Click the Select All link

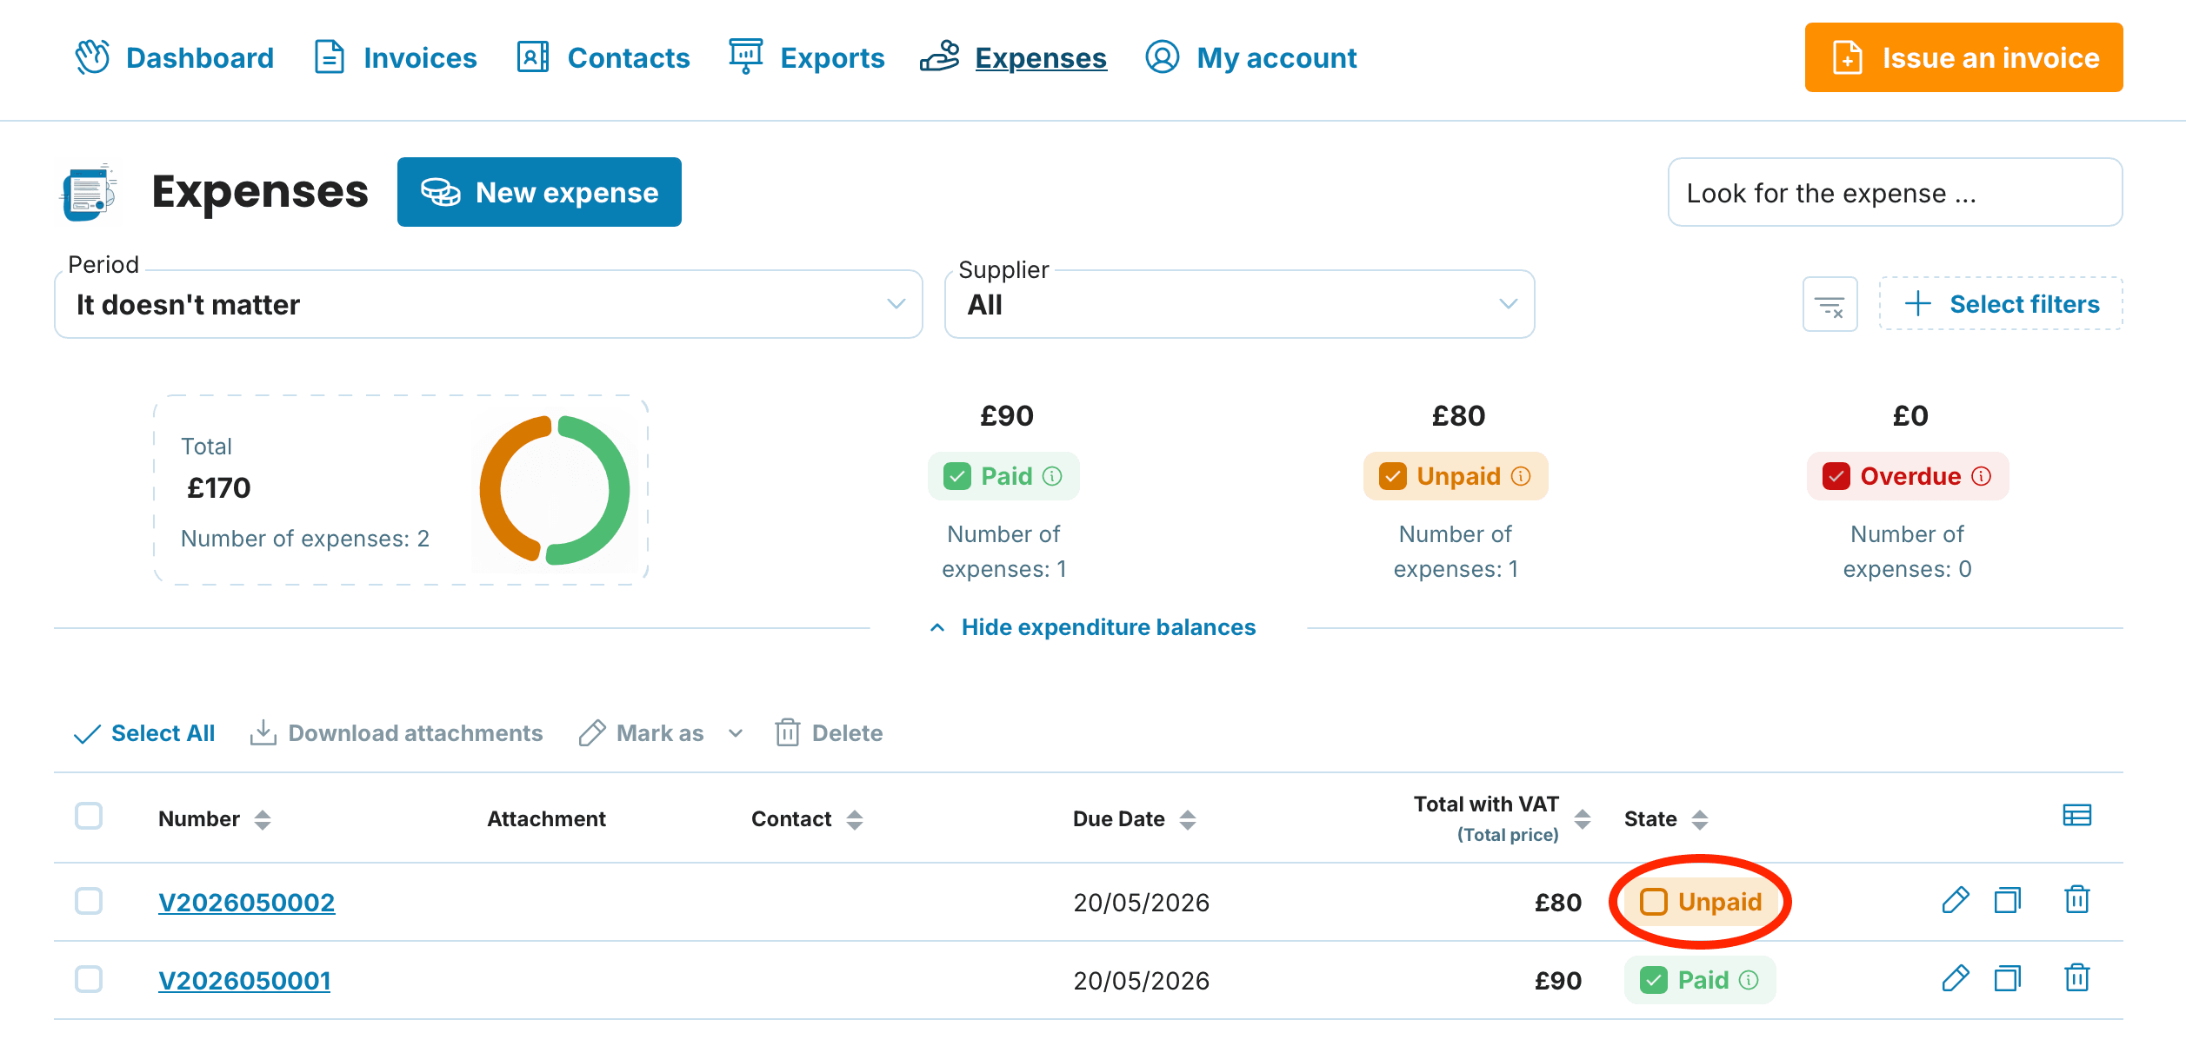coord(144,733)
